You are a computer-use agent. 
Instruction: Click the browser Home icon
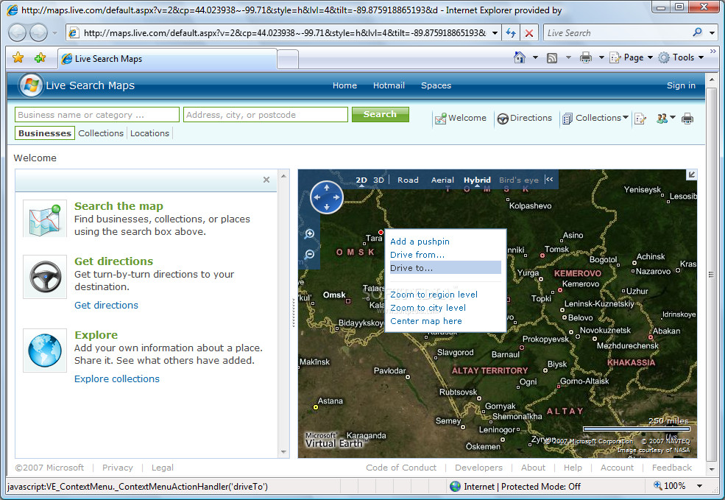[x=520, y=57]
